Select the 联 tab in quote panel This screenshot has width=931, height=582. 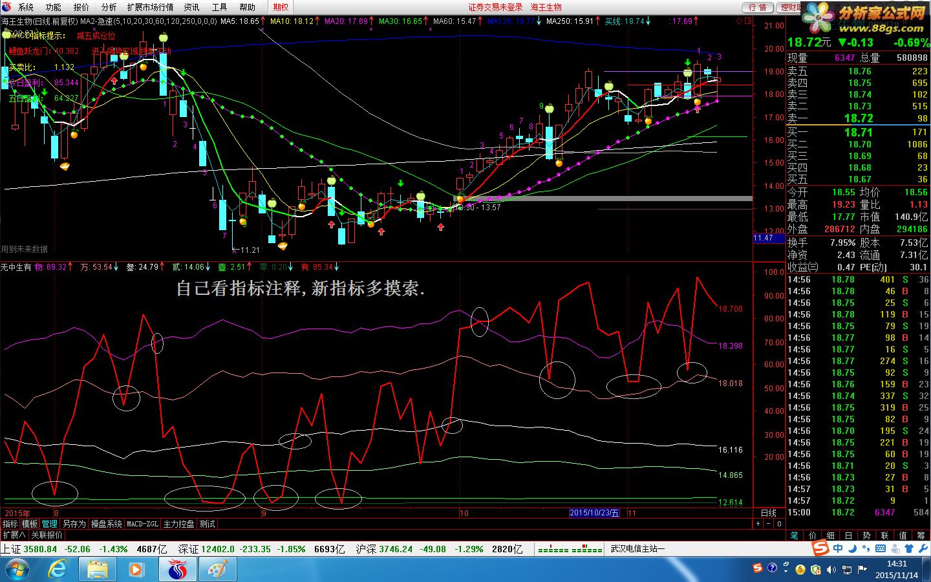point(885,535)
